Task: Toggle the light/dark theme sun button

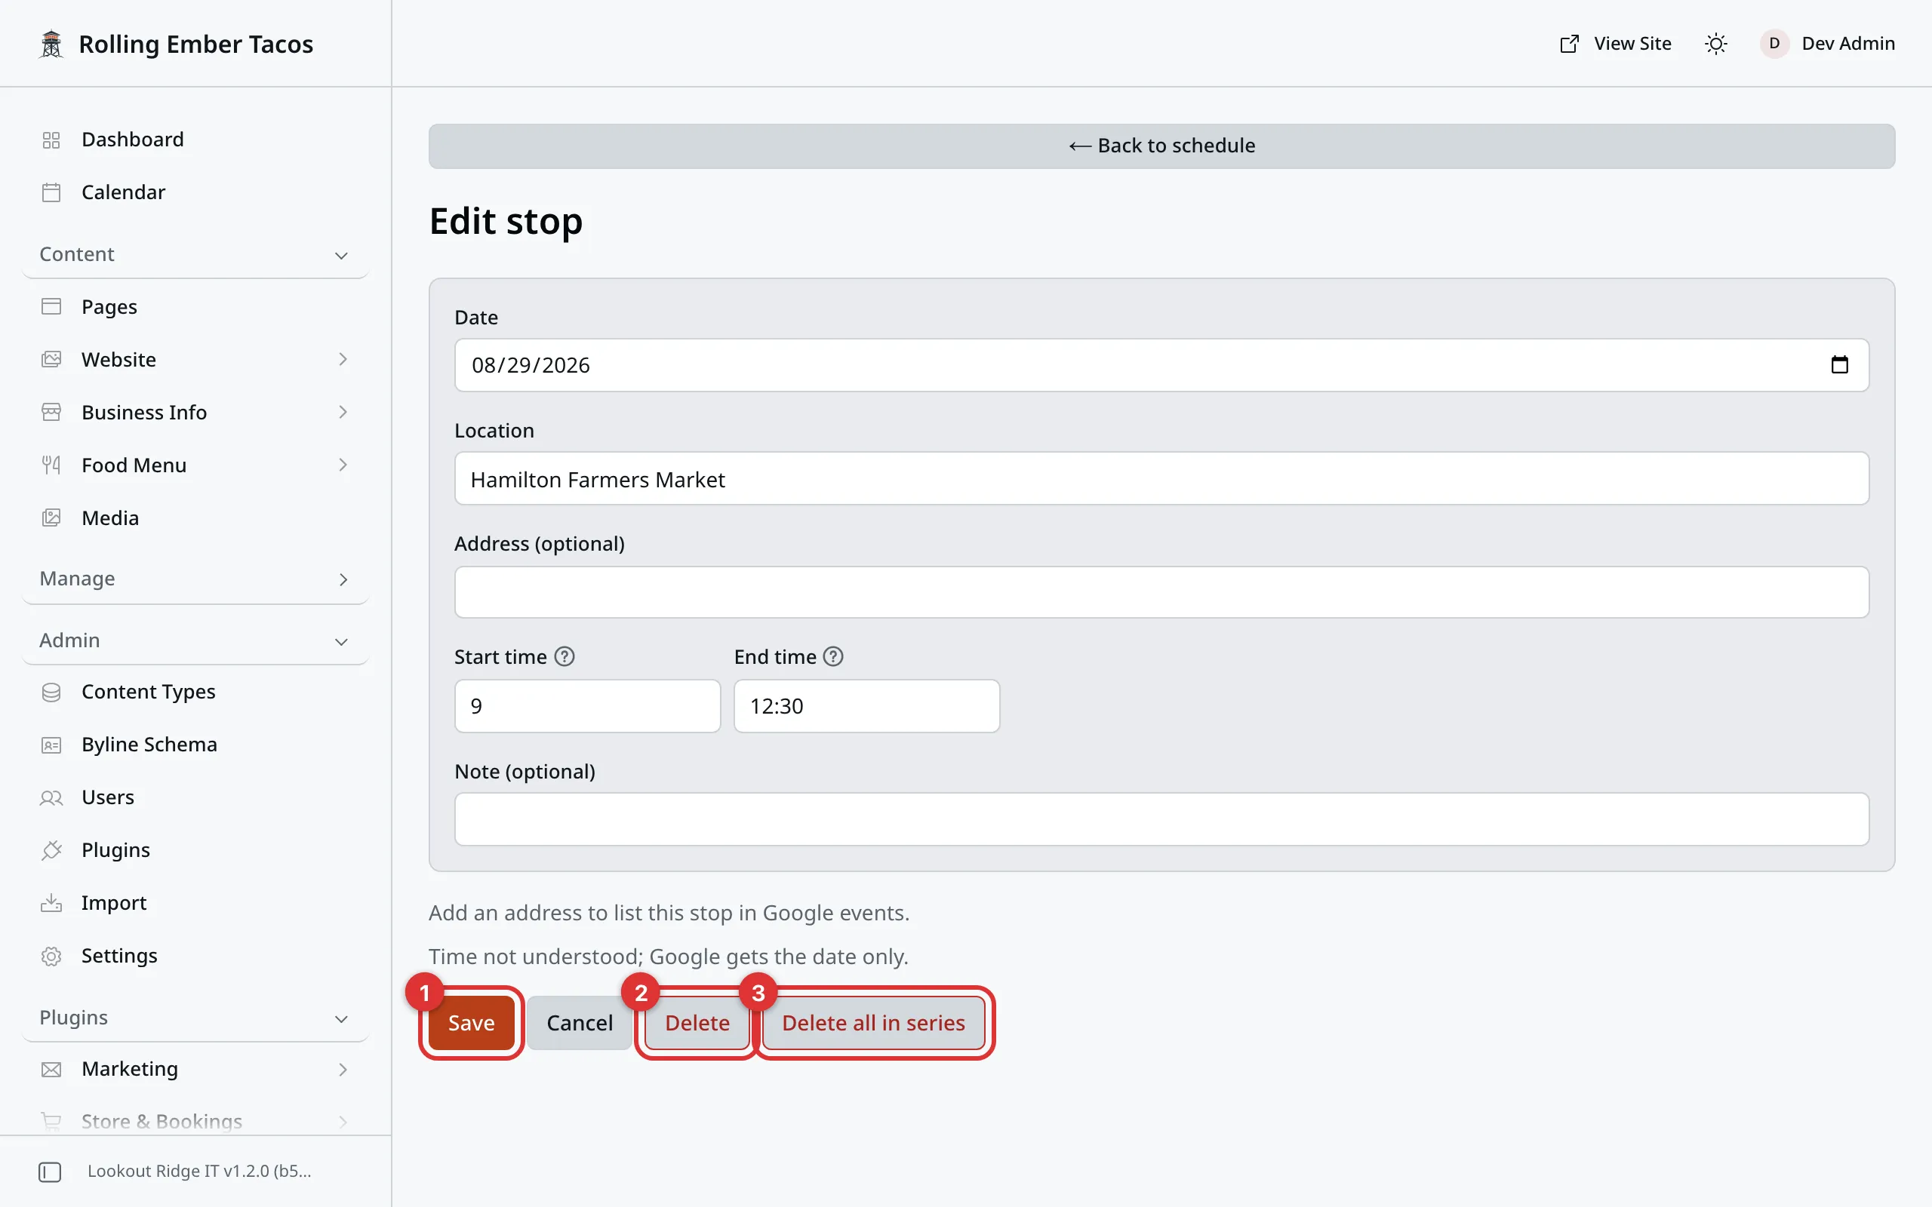Action: coord(1715,44)
